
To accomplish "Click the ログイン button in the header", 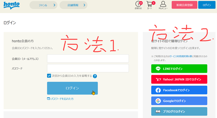I will tap(207, 5).
